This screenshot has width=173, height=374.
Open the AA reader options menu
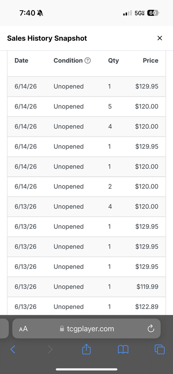pyautogui.click(x=23, y=329)
